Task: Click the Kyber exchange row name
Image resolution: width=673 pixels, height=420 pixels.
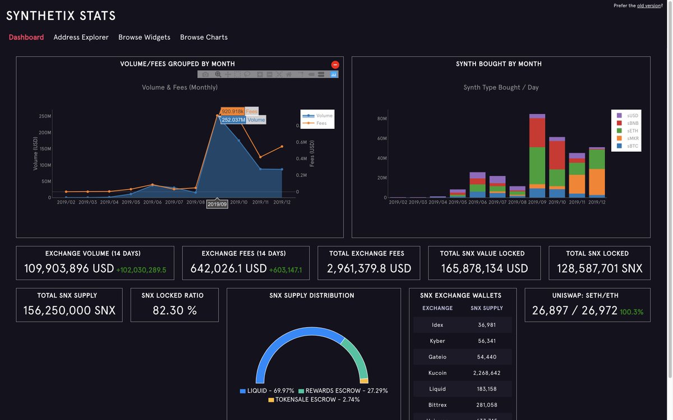Action: (x=437, y=341)
